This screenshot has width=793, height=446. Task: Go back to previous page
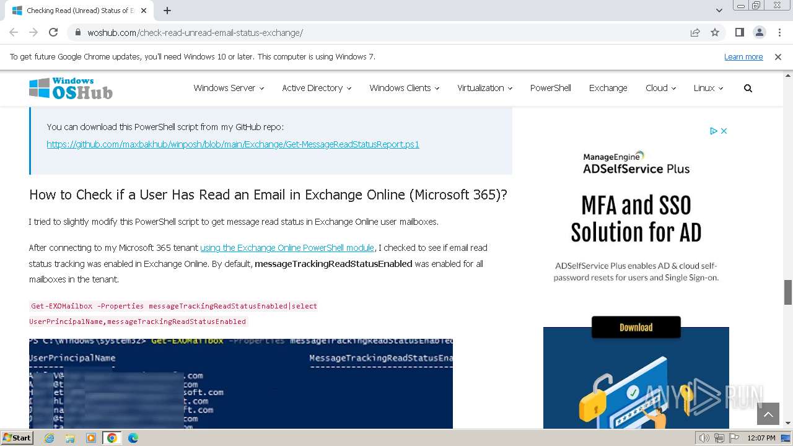(x=14, y=32)
